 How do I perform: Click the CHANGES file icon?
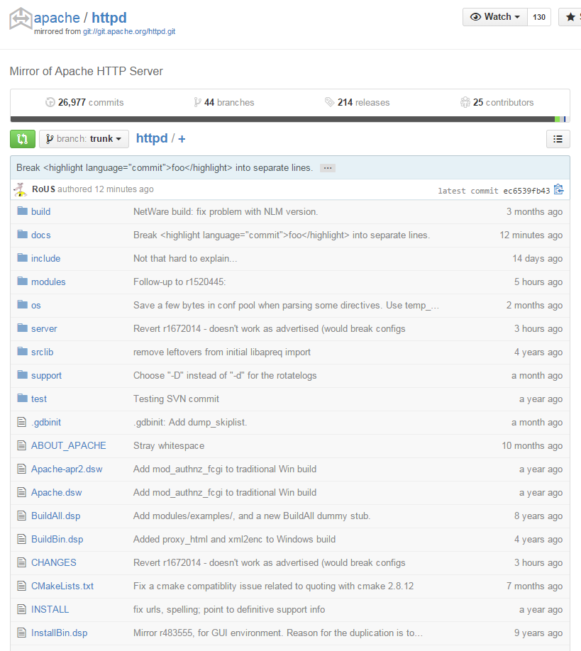(21, 562)
